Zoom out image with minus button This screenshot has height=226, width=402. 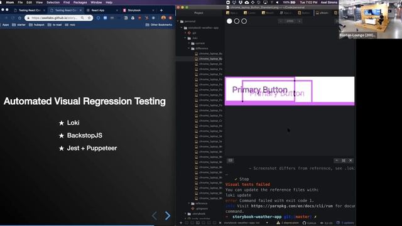(x=281, y=21)
